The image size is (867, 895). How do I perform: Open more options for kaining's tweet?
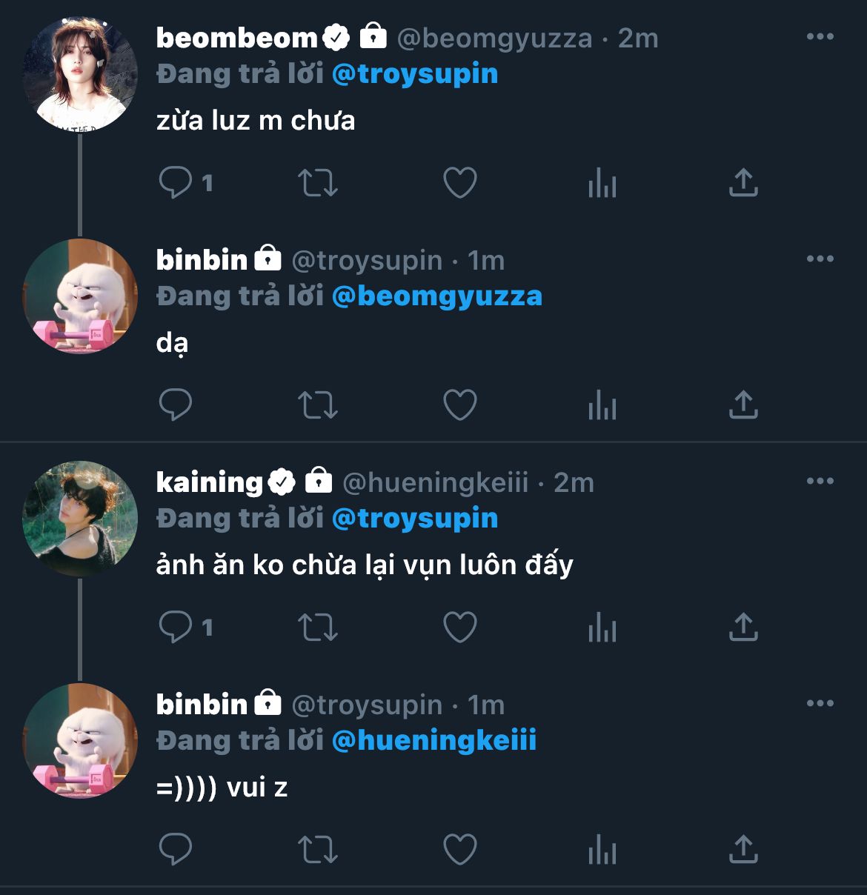[820, 482]
